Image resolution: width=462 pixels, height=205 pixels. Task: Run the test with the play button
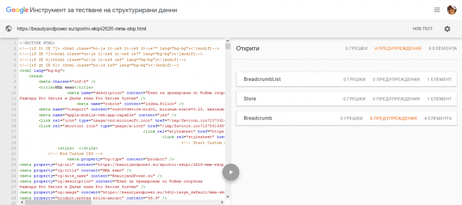pyautogui.click(x=231, y=172)
